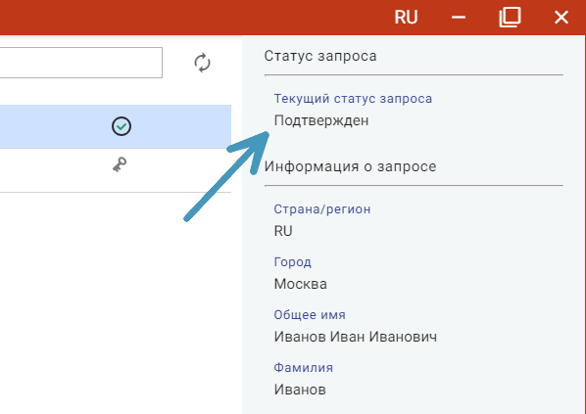The height and width of the screenshot is (414, 586).
Task: Click the Статус запроса section header
Action: [320, 56]
